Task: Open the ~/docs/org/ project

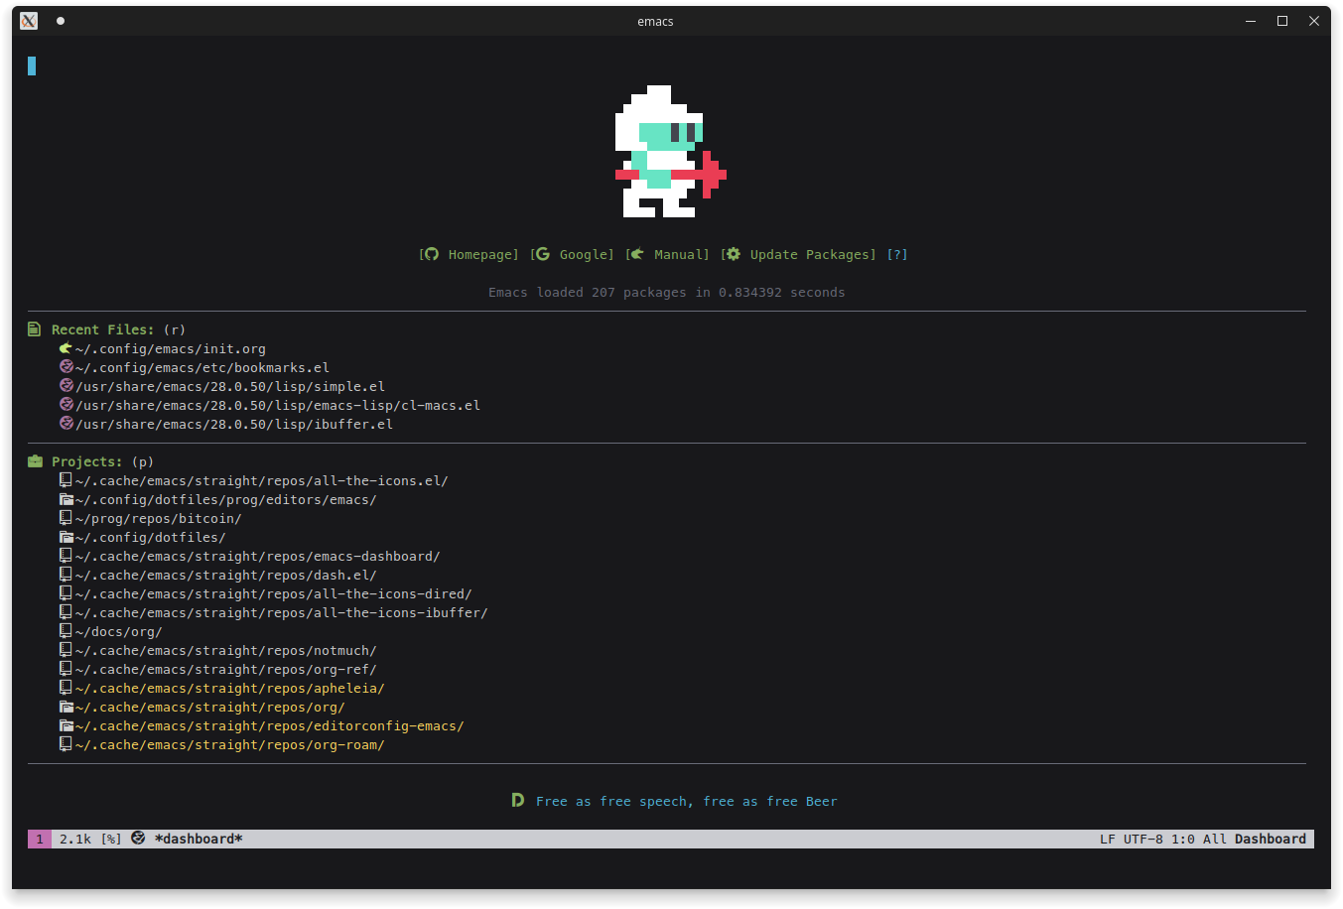Action: coord(118,632)
